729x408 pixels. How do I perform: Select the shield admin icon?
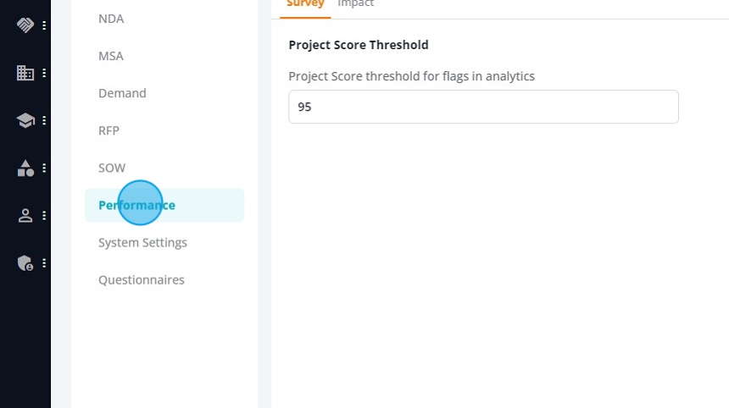coord(25,263)
